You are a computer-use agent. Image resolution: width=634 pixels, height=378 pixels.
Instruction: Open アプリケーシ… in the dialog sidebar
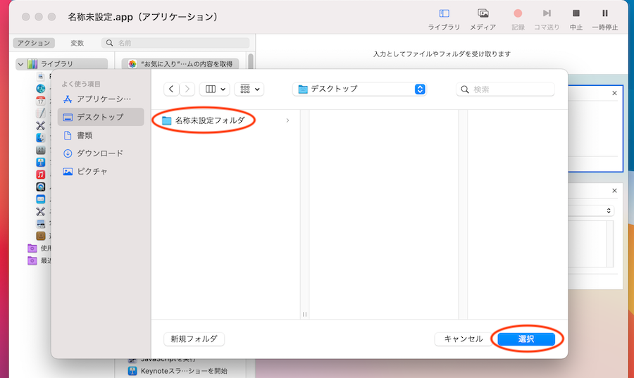[x=101, y=99]
